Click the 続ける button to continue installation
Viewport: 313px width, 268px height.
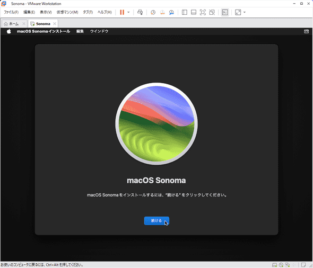pos(156,221)
